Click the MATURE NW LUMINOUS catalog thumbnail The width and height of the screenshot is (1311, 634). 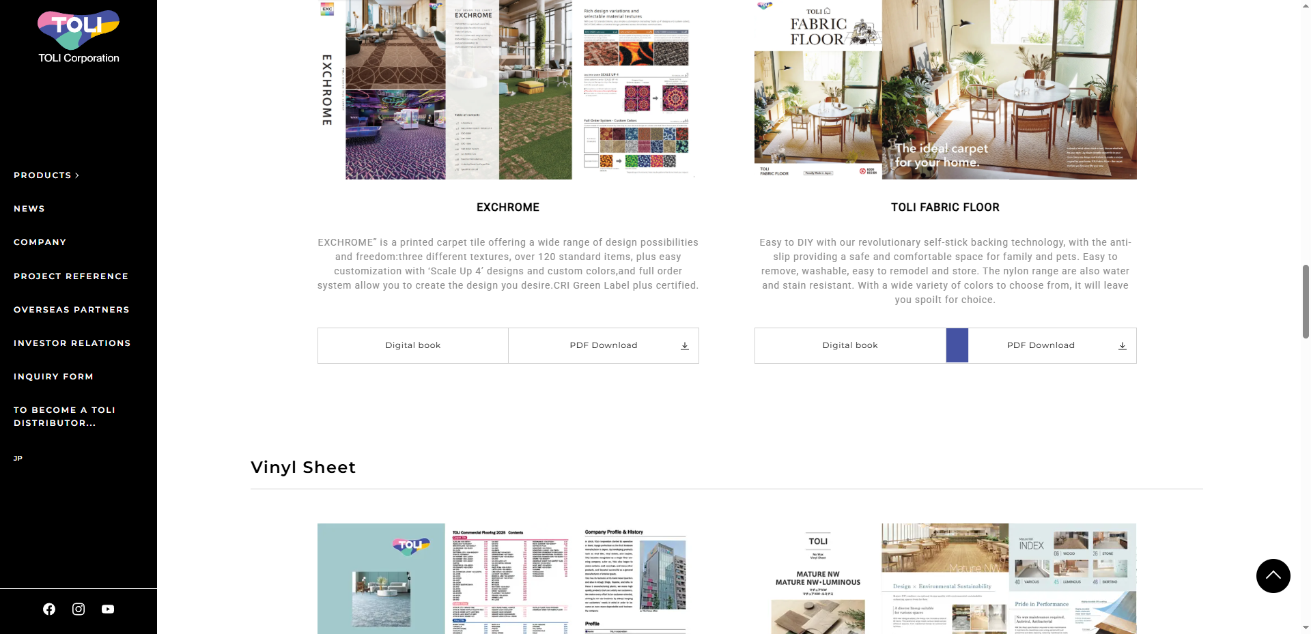pyautogui.click(x=946, y=579)
